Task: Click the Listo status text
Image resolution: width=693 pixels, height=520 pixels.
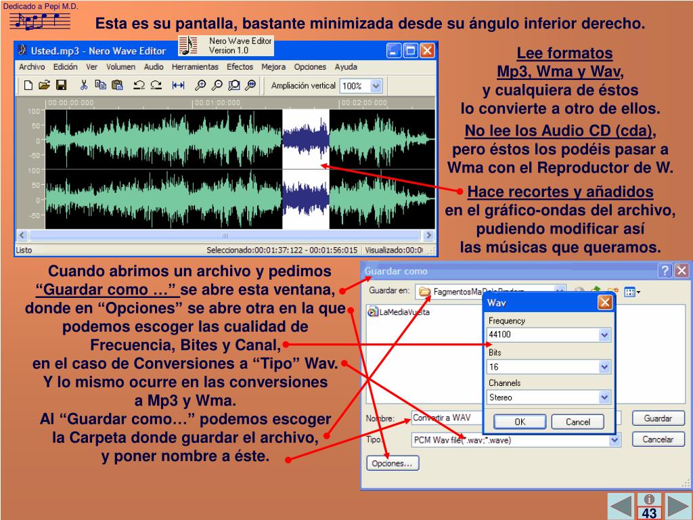Action: (24, 250)
